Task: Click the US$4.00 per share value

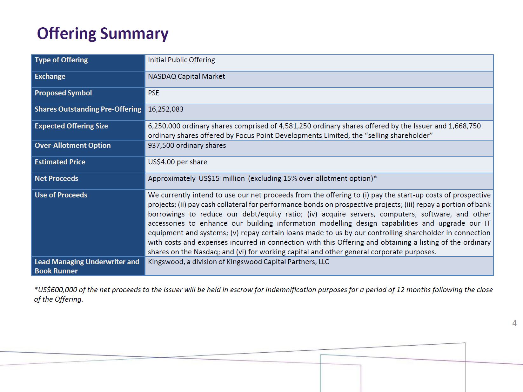Action: click(178, 162)
